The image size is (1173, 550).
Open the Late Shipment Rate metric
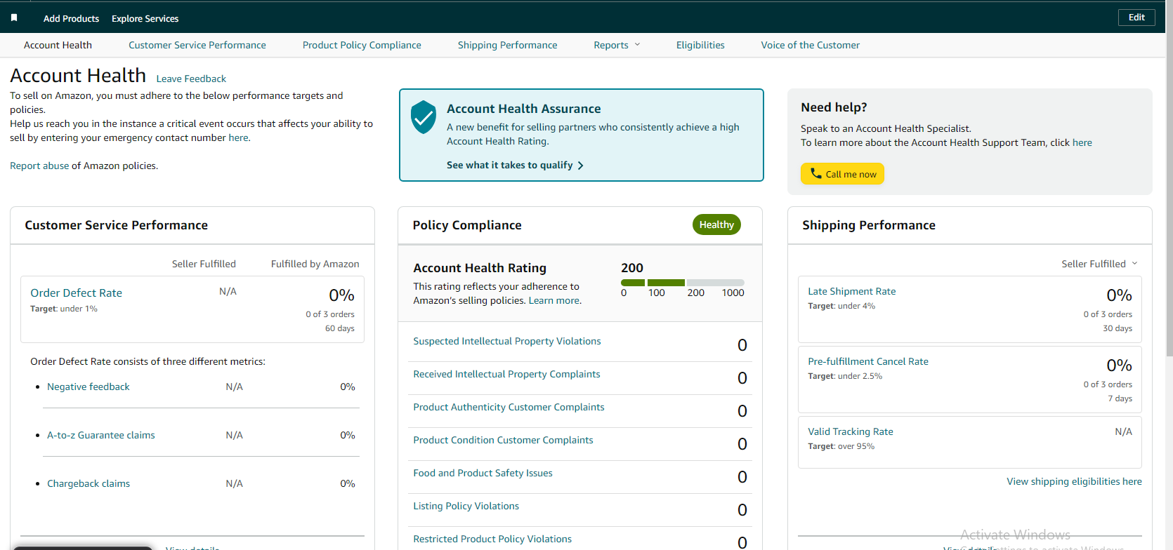(x=851, y=291)
